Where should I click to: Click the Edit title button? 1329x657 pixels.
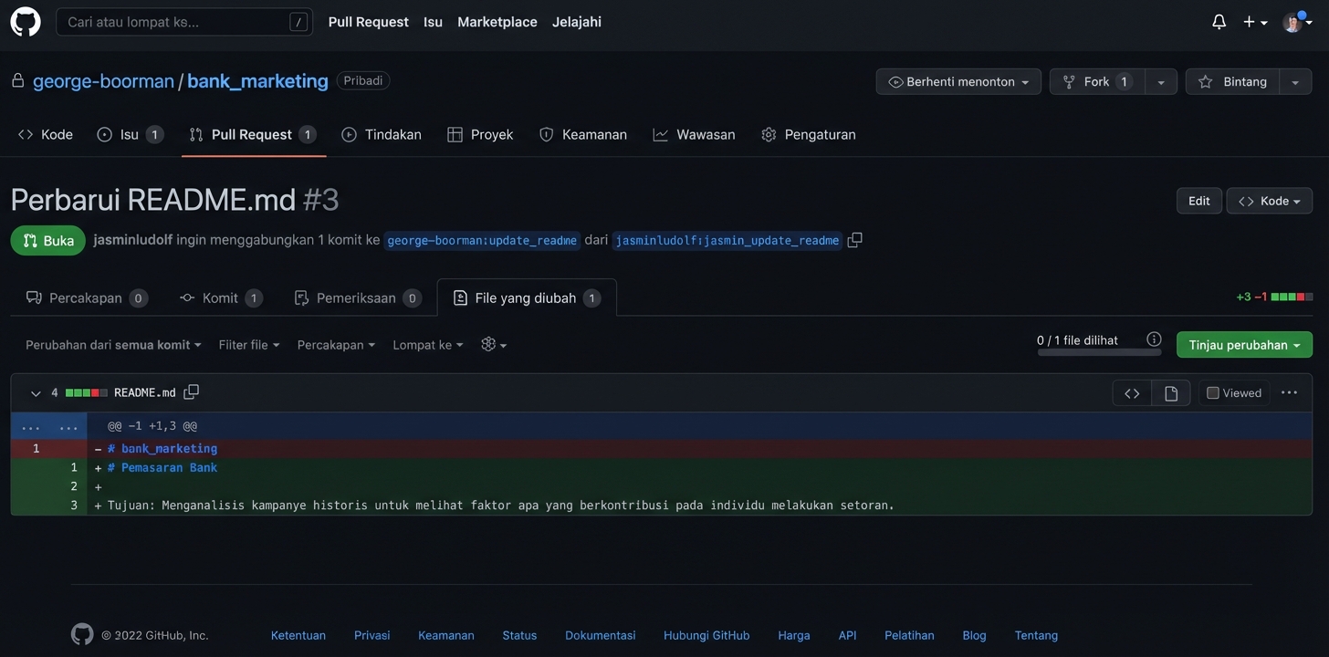tap(1199, 201)
